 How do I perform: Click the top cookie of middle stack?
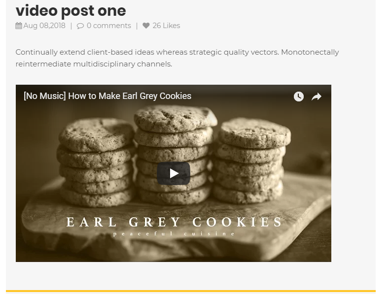point(176,119)
